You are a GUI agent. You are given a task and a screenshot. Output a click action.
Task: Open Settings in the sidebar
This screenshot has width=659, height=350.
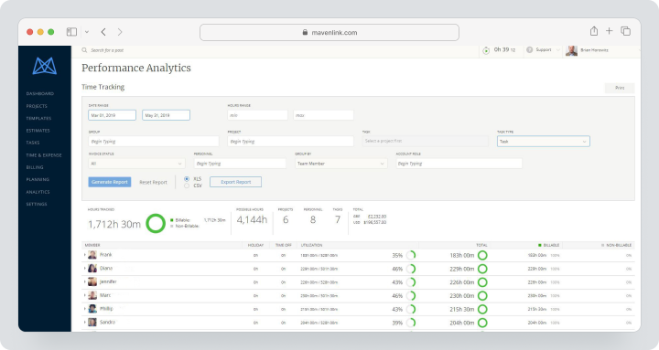point(37,204)
